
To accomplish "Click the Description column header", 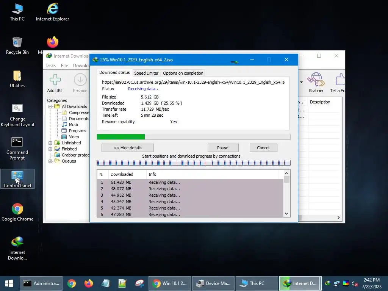I will point(325,102).
